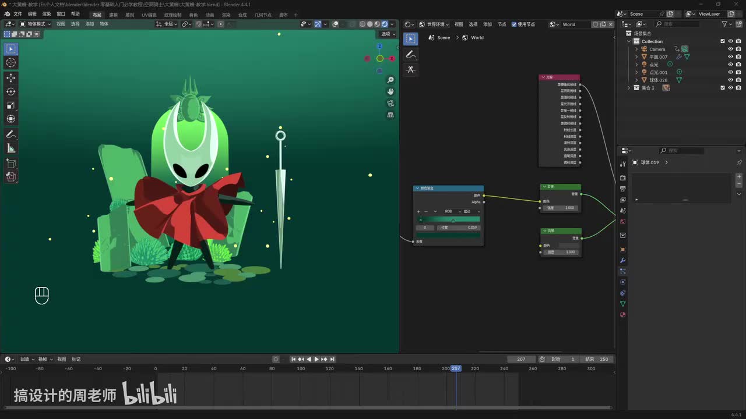This screenshot has width=746, height=419.
Task: Activate the Scale tool in the viewport toolbar
Action: click(x=11, y=105)
